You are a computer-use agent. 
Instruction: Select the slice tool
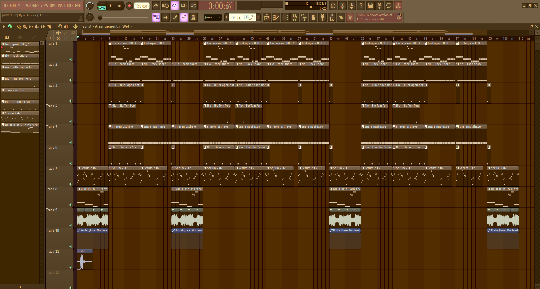(x=49, y=26)
